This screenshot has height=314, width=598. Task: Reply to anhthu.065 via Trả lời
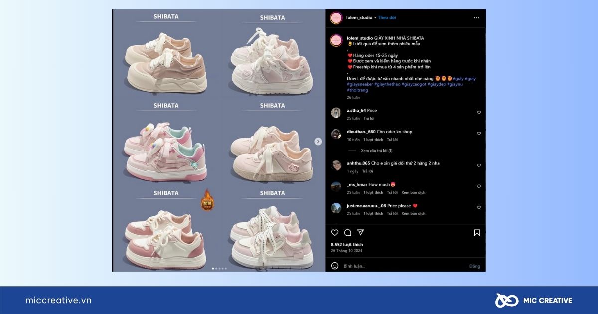pos(368,171)
